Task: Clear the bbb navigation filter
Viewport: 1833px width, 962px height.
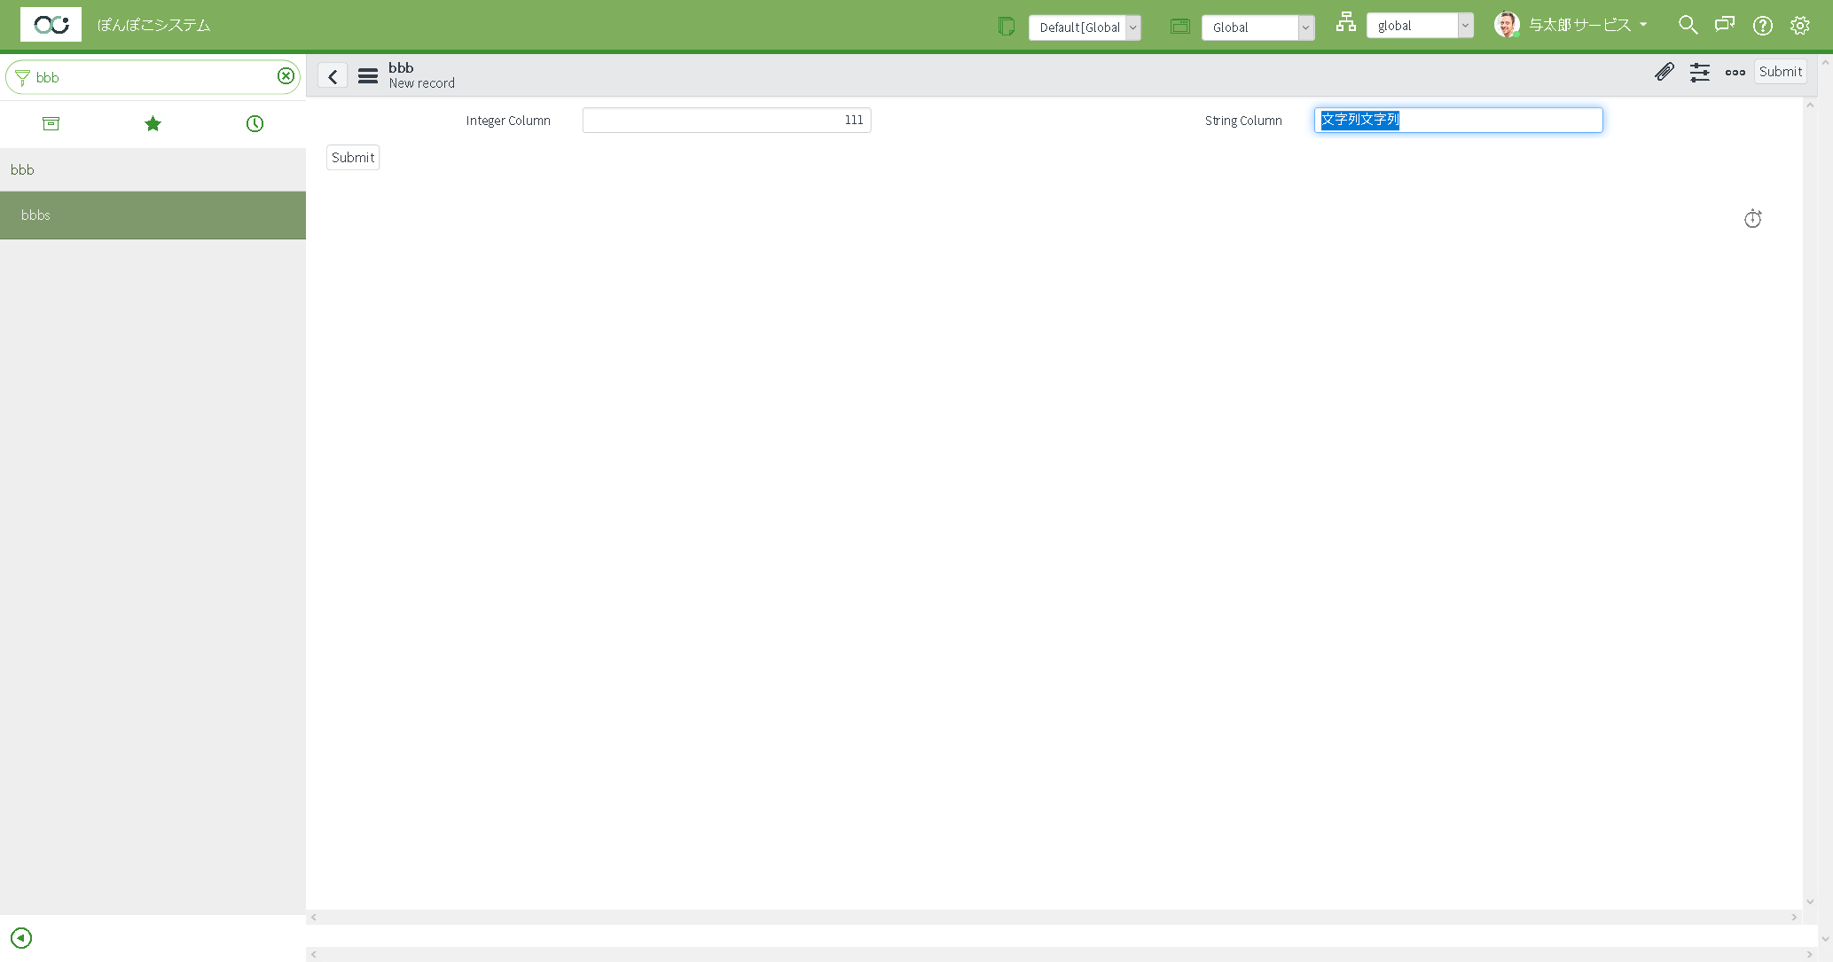Action: point(286,76)
